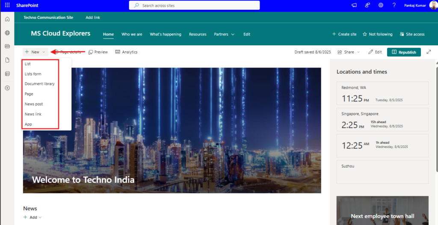
Task: Open Home icon in left app bar
Action: pyautogui.click(x=7, y=19)
